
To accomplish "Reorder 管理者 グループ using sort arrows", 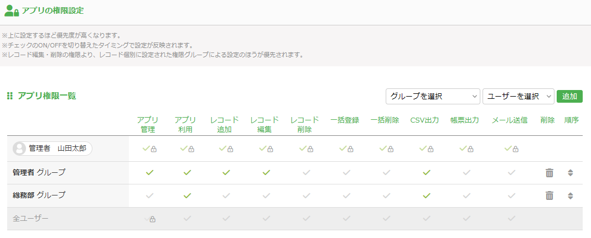I will click(571, 173).
